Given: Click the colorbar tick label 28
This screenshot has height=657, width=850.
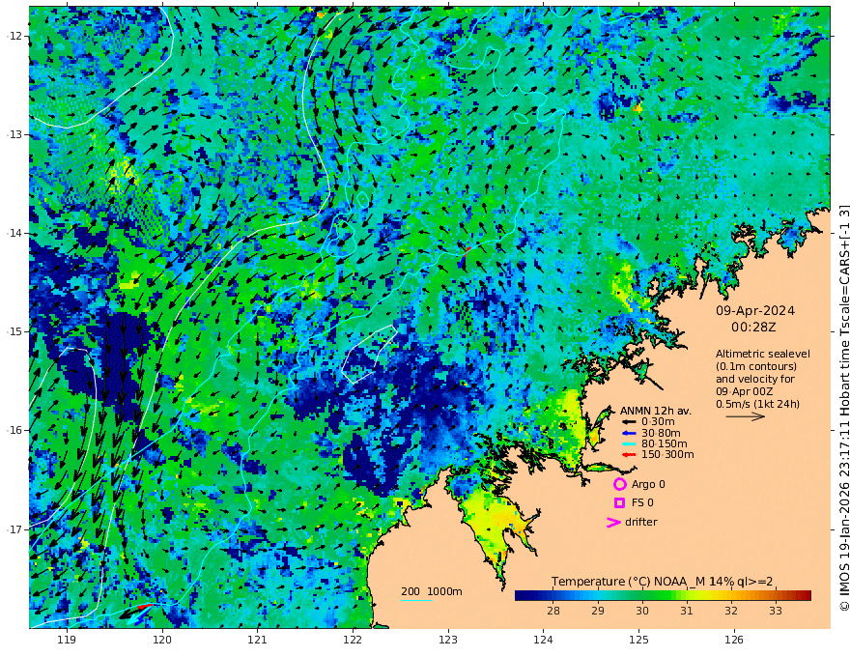Looking at the screenshot, I should pyautogui.click(x=552, y=611).
